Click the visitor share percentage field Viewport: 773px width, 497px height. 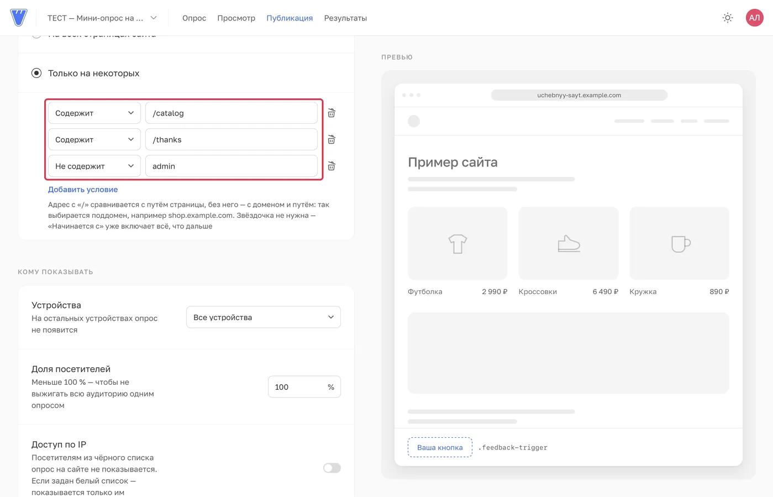click(304, 387)
